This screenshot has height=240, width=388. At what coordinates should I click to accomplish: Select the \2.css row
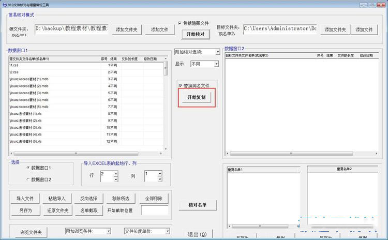click(86, 72)
